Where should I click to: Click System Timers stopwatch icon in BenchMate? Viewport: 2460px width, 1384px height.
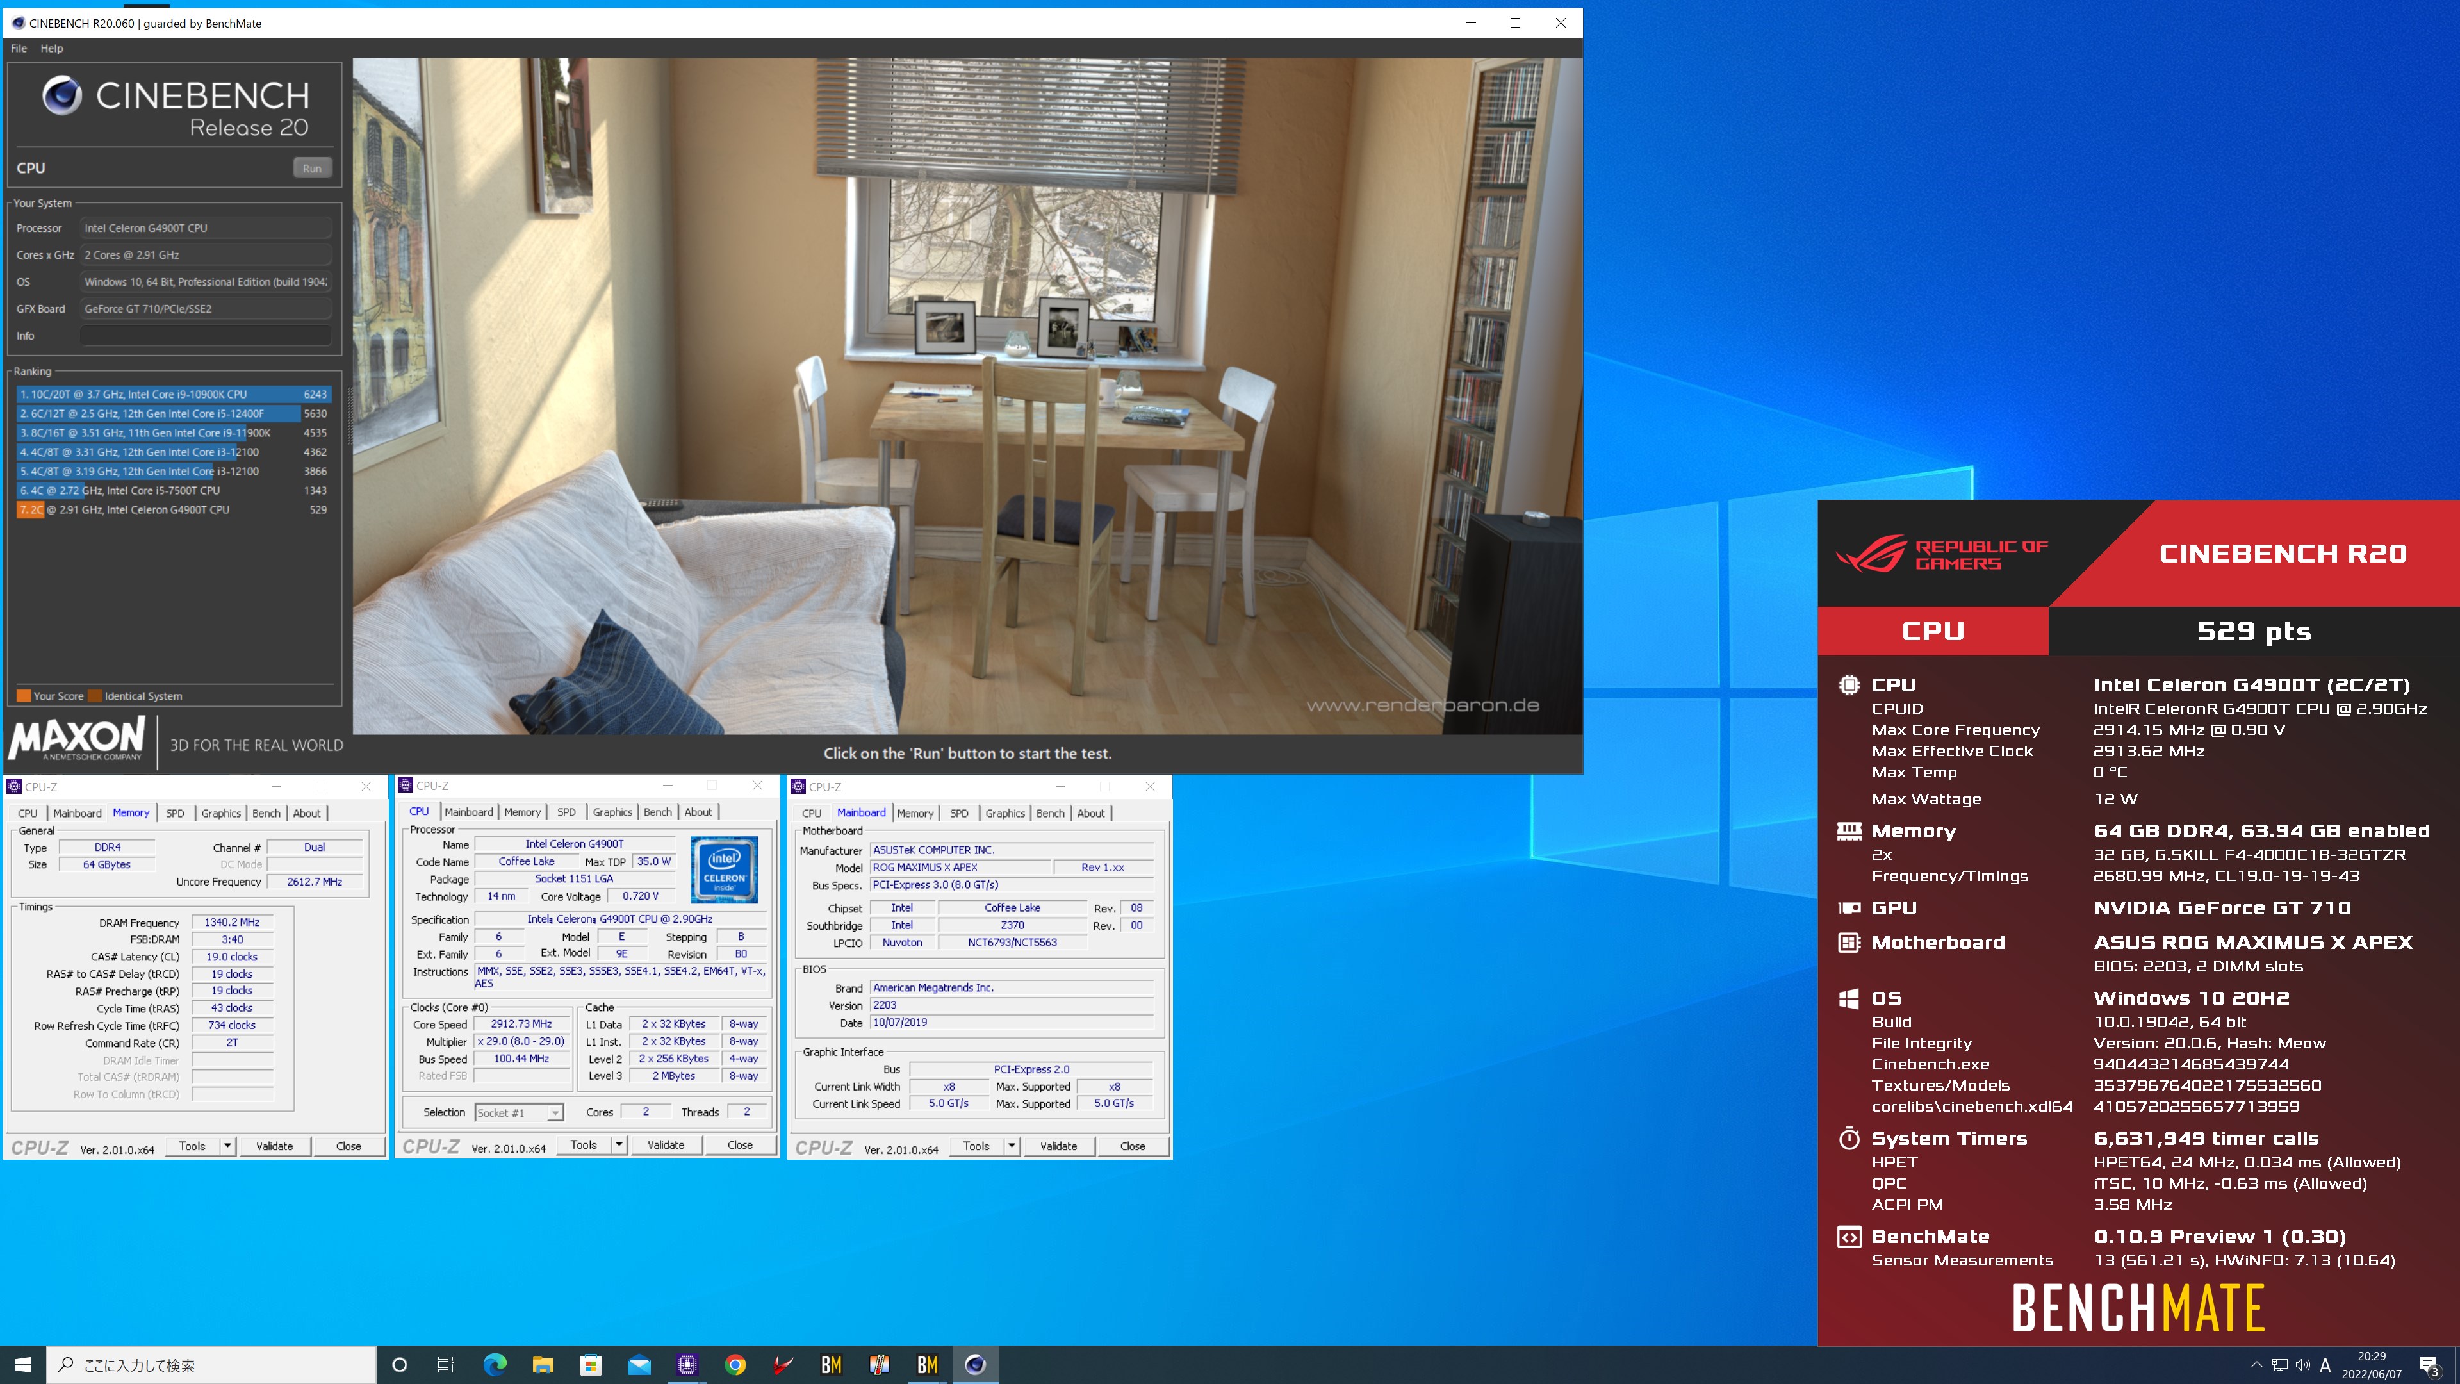pyautogui.click(x=1849, y=1139)
